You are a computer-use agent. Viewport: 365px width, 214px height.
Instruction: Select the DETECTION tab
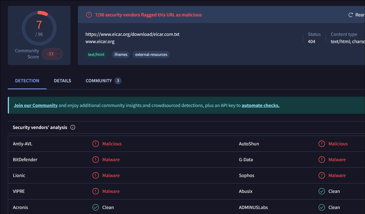pyautogui.click(x=27, y=81)
